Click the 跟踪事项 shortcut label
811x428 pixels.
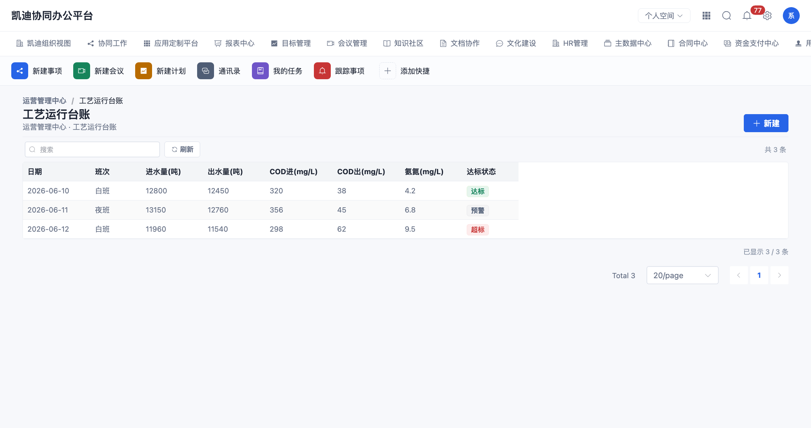coord(350,71)
